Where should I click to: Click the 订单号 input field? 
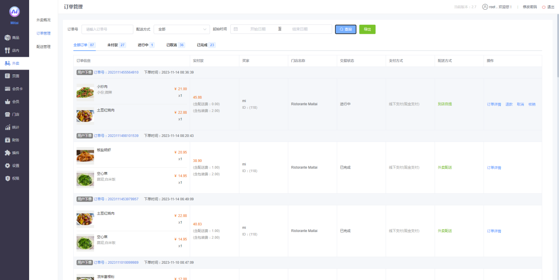click(x=107, y=29)
